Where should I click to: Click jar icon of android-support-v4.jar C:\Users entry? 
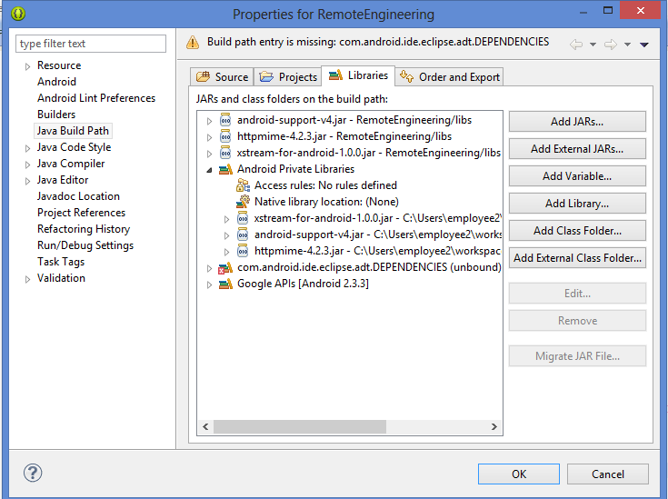click(243, 235)
